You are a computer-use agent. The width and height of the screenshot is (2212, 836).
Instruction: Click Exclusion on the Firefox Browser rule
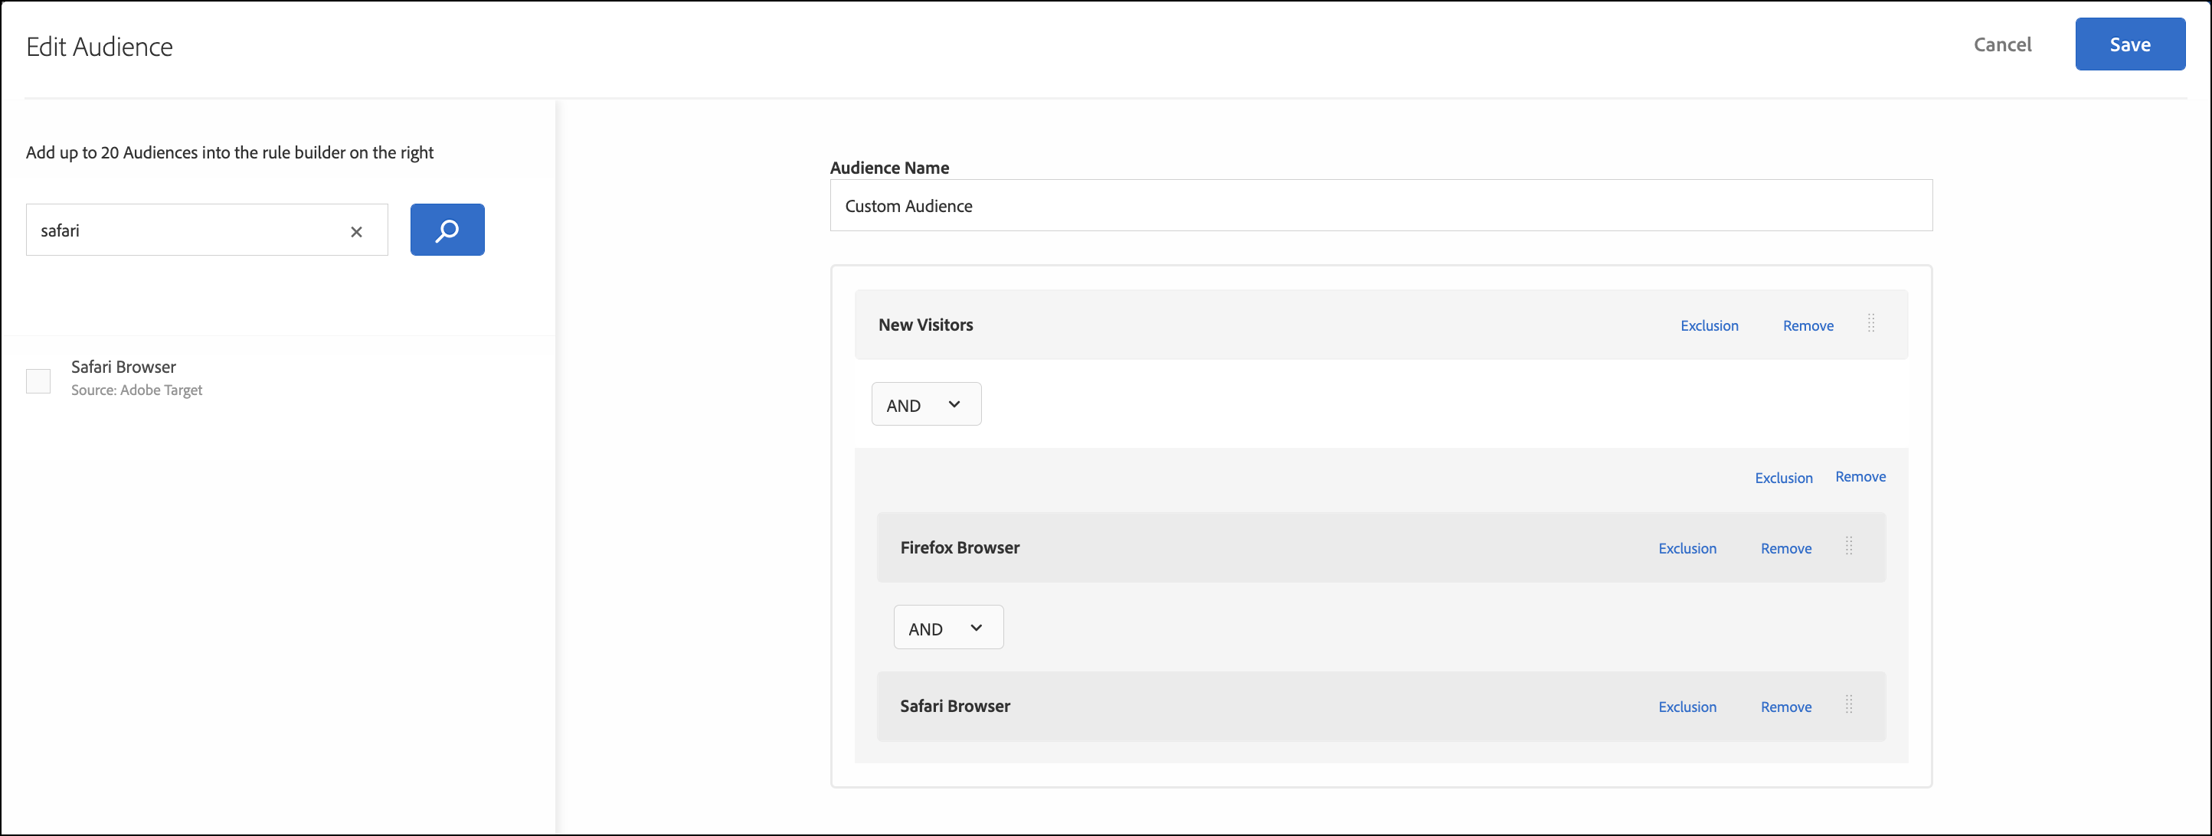pyautogui.click(x=1687, y=548)
